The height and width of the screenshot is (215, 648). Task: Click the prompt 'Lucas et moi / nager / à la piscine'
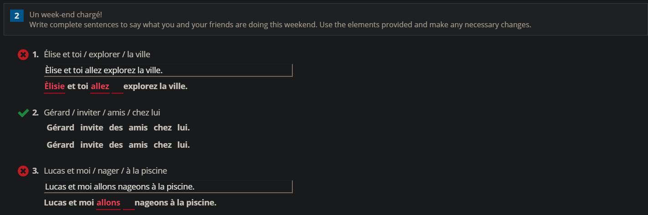(x=106, y=171)
